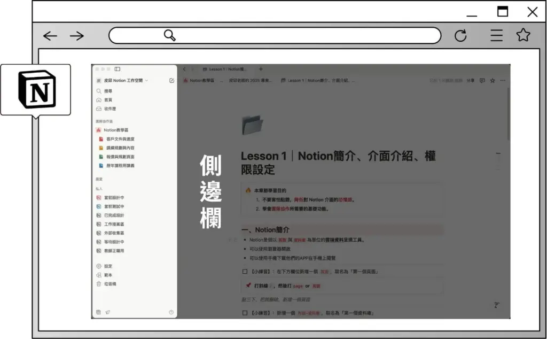Open the 當前設計中 private page
This screenshot has height=339, width=547.
coord(110,198)
